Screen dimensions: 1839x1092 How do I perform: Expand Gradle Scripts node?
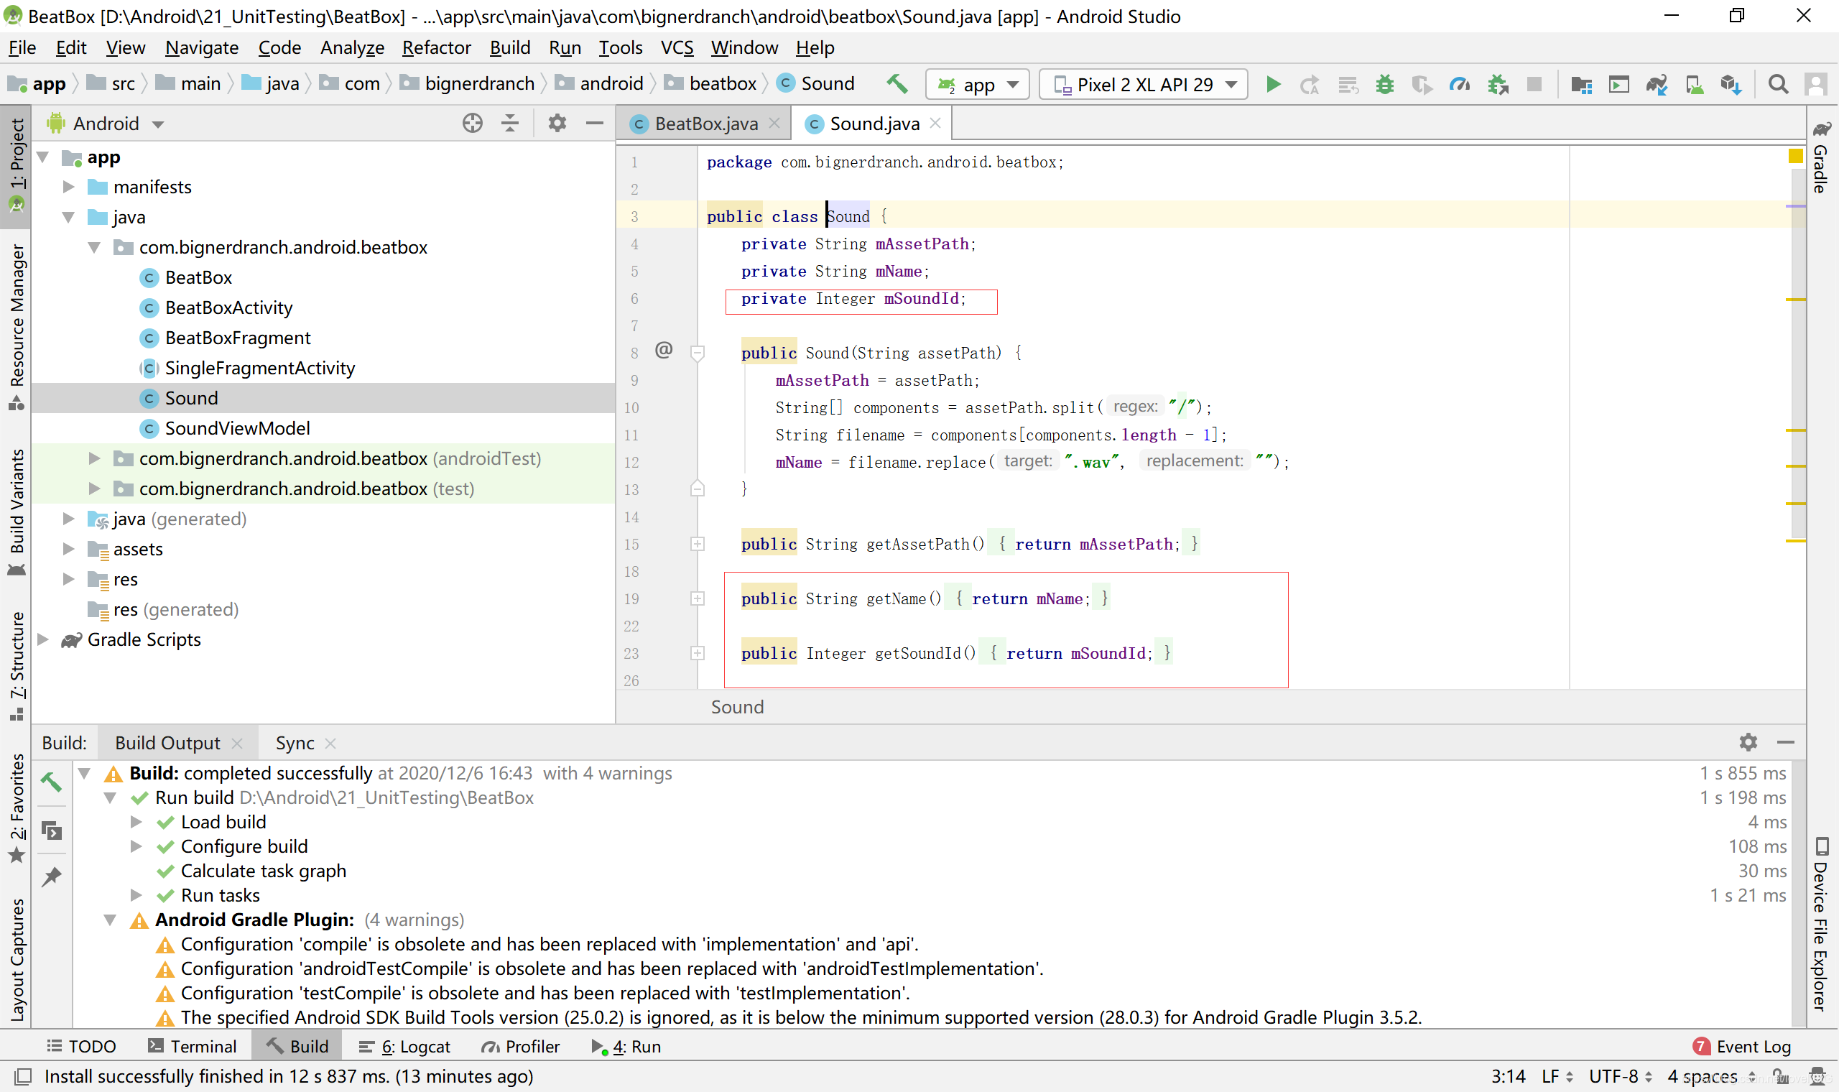point(43,639)
